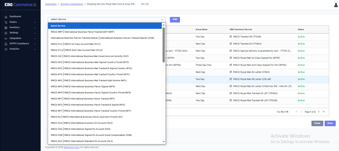The image size is (339, 151).
Task: Click the Add button
Action: click(175, 19)
